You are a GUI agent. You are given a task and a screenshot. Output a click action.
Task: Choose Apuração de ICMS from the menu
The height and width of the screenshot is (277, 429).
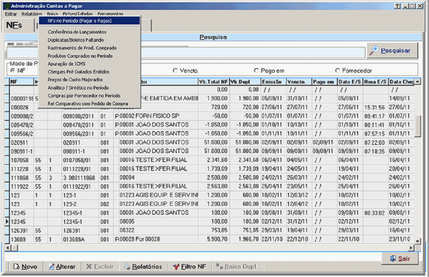[x=66, y=64]
